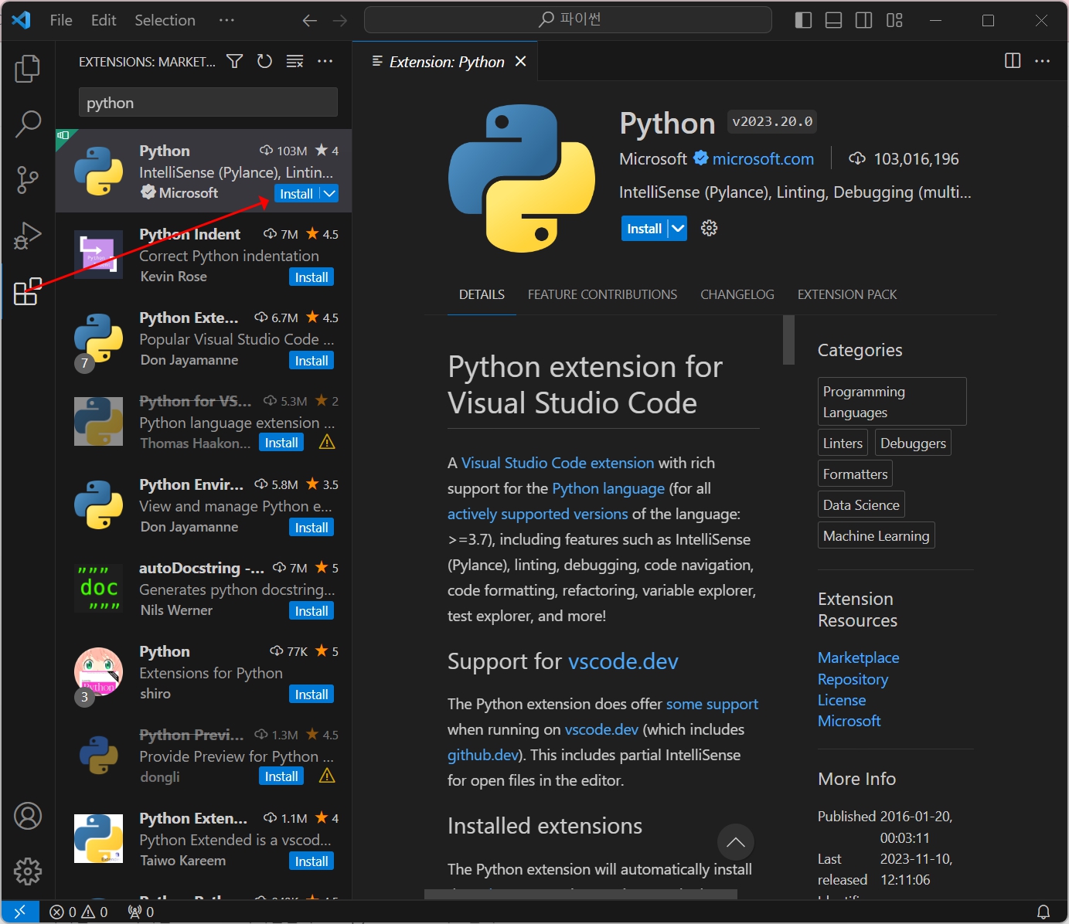
Task: Open microsoft.com publisher link
Action: 763,159
